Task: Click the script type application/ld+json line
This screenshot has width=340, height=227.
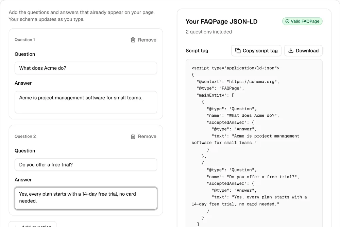Action: (235, 68)
